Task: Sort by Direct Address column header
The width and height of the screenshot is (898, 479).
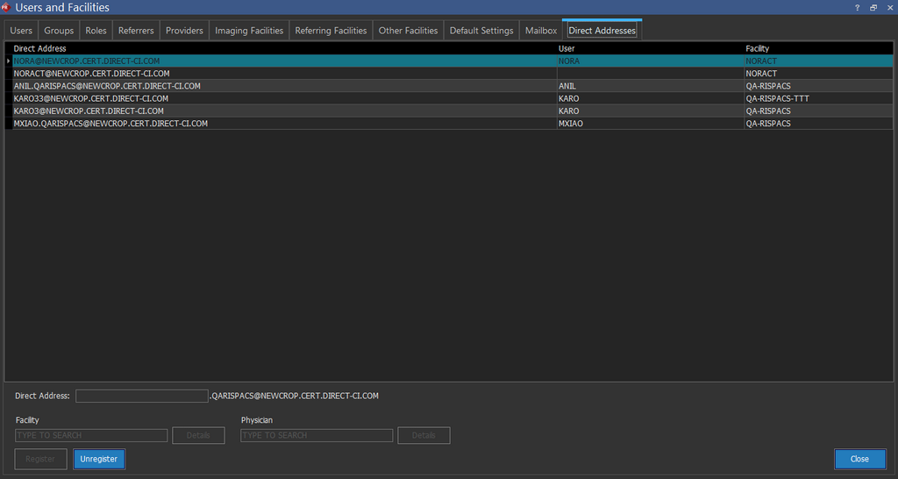Action: (x=40, y=48)
